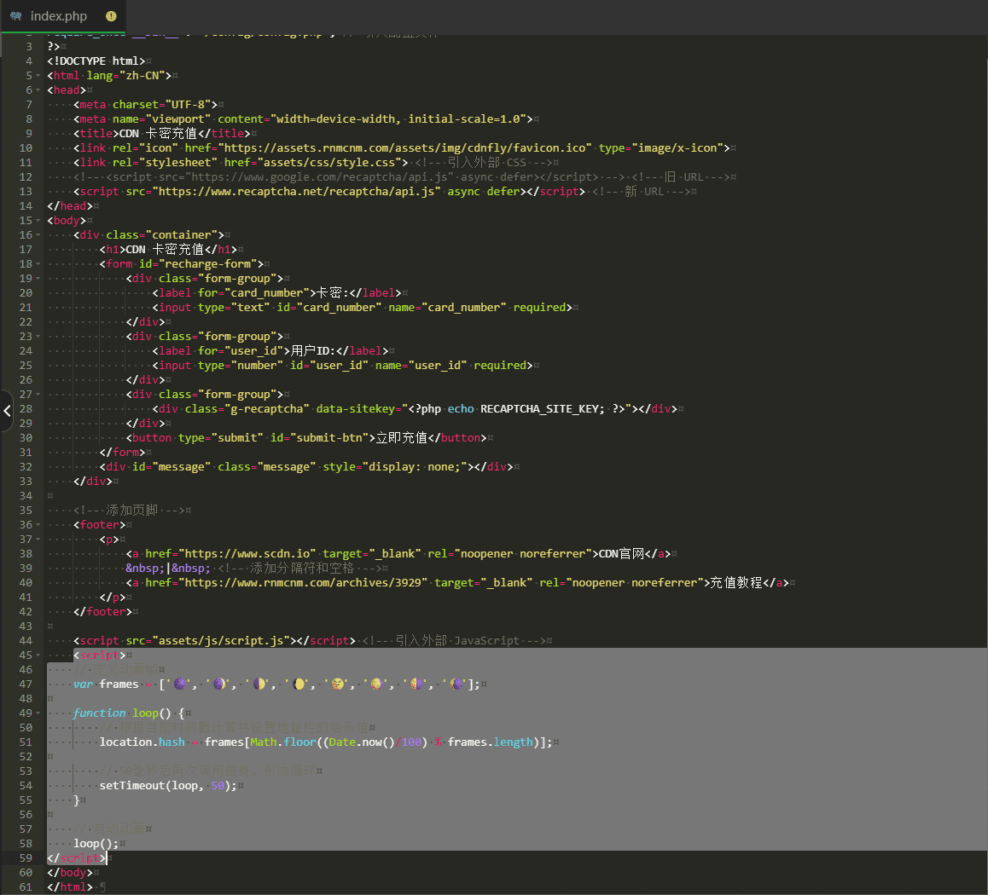Click the 添加页脚 comment on line 35
Viewport: 988px width, 895px height.
pos(129,510)
